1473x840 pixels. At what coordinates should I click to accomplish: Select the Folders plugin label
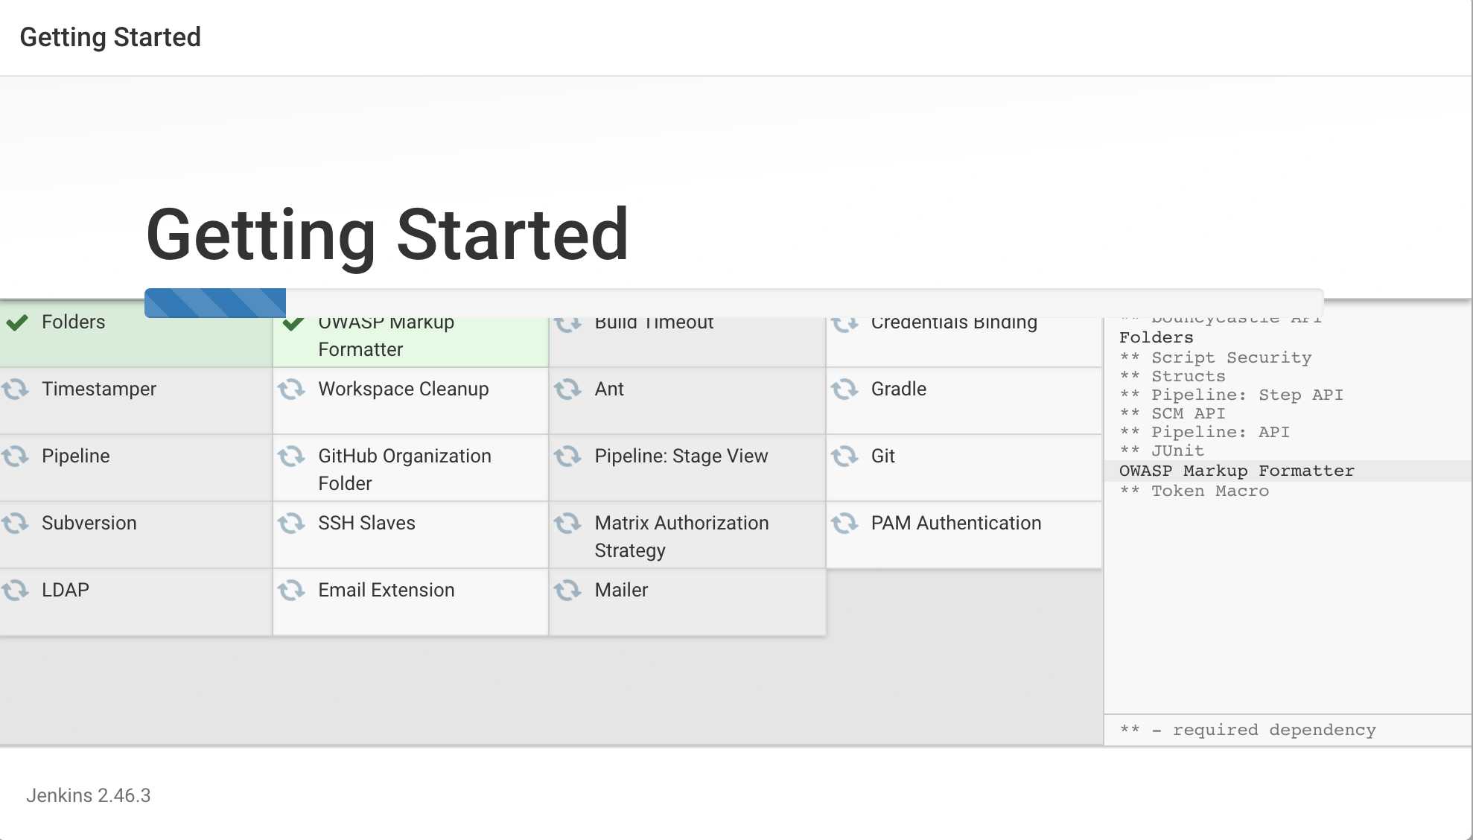(x=73, y=322)
